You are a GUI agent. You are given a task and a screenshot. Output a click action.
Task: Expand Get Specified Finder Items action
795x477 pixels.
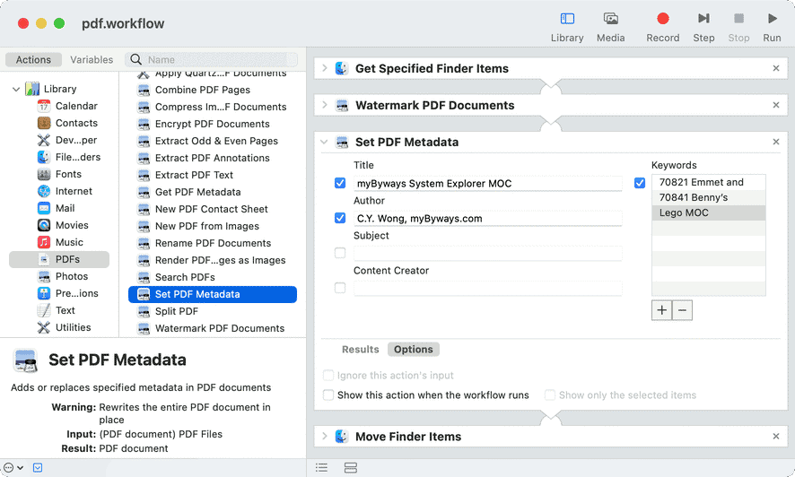pos(325,68)
